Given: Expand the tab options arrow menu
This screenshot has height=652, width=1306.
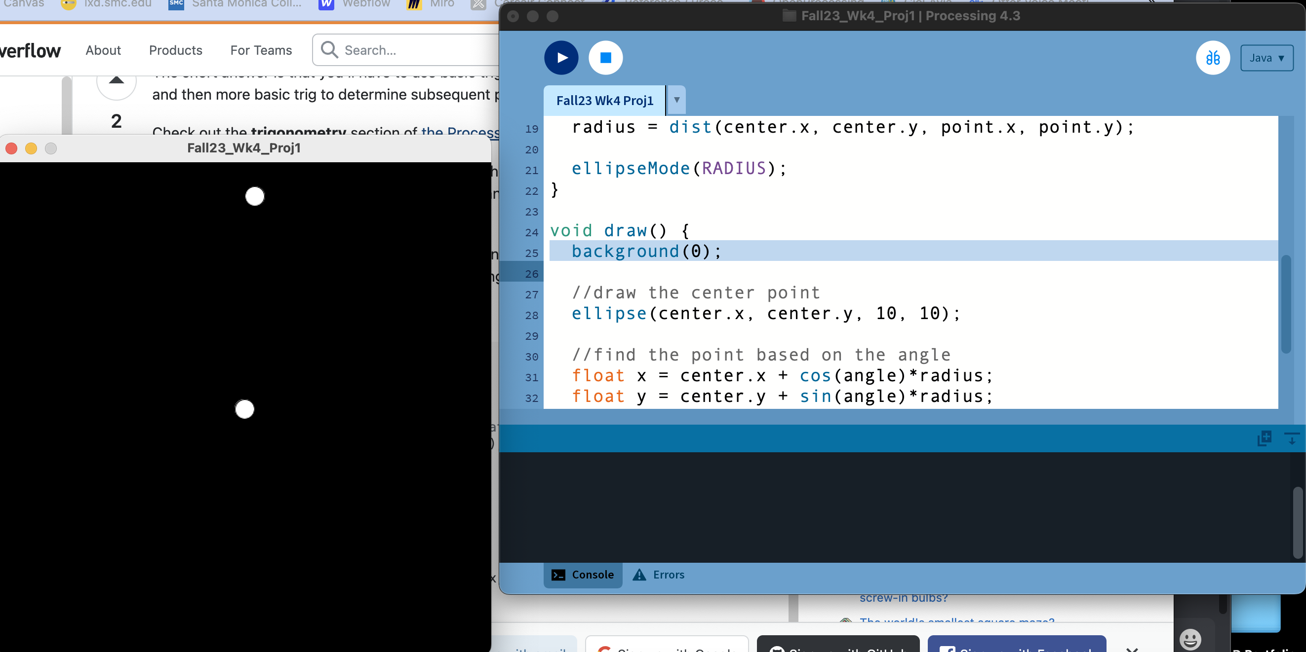Looking at the screenshot, I should 676,100.
